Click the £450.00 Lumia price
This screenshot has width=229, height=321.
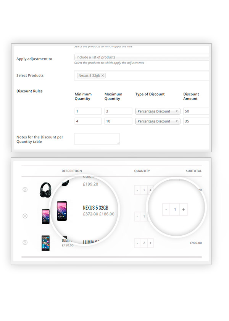[68, 245]
